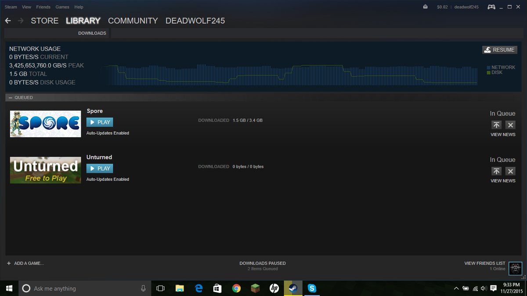This screenshot has width=527, height=296.
Task: Open Windows Start menu
Action: [x=9, y=288]
